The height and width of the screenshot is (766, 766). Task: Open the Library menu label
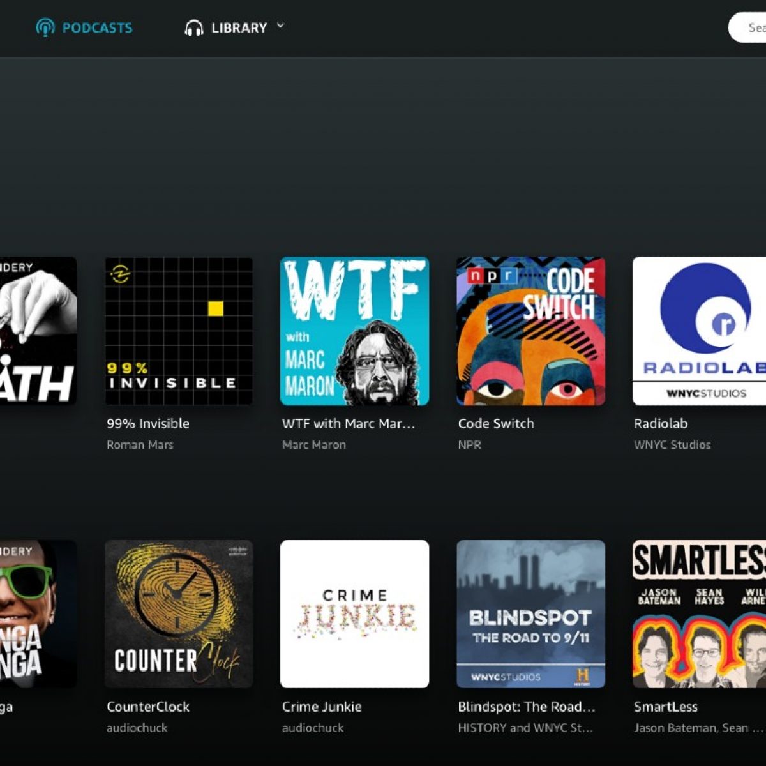[x=239, y=28]
